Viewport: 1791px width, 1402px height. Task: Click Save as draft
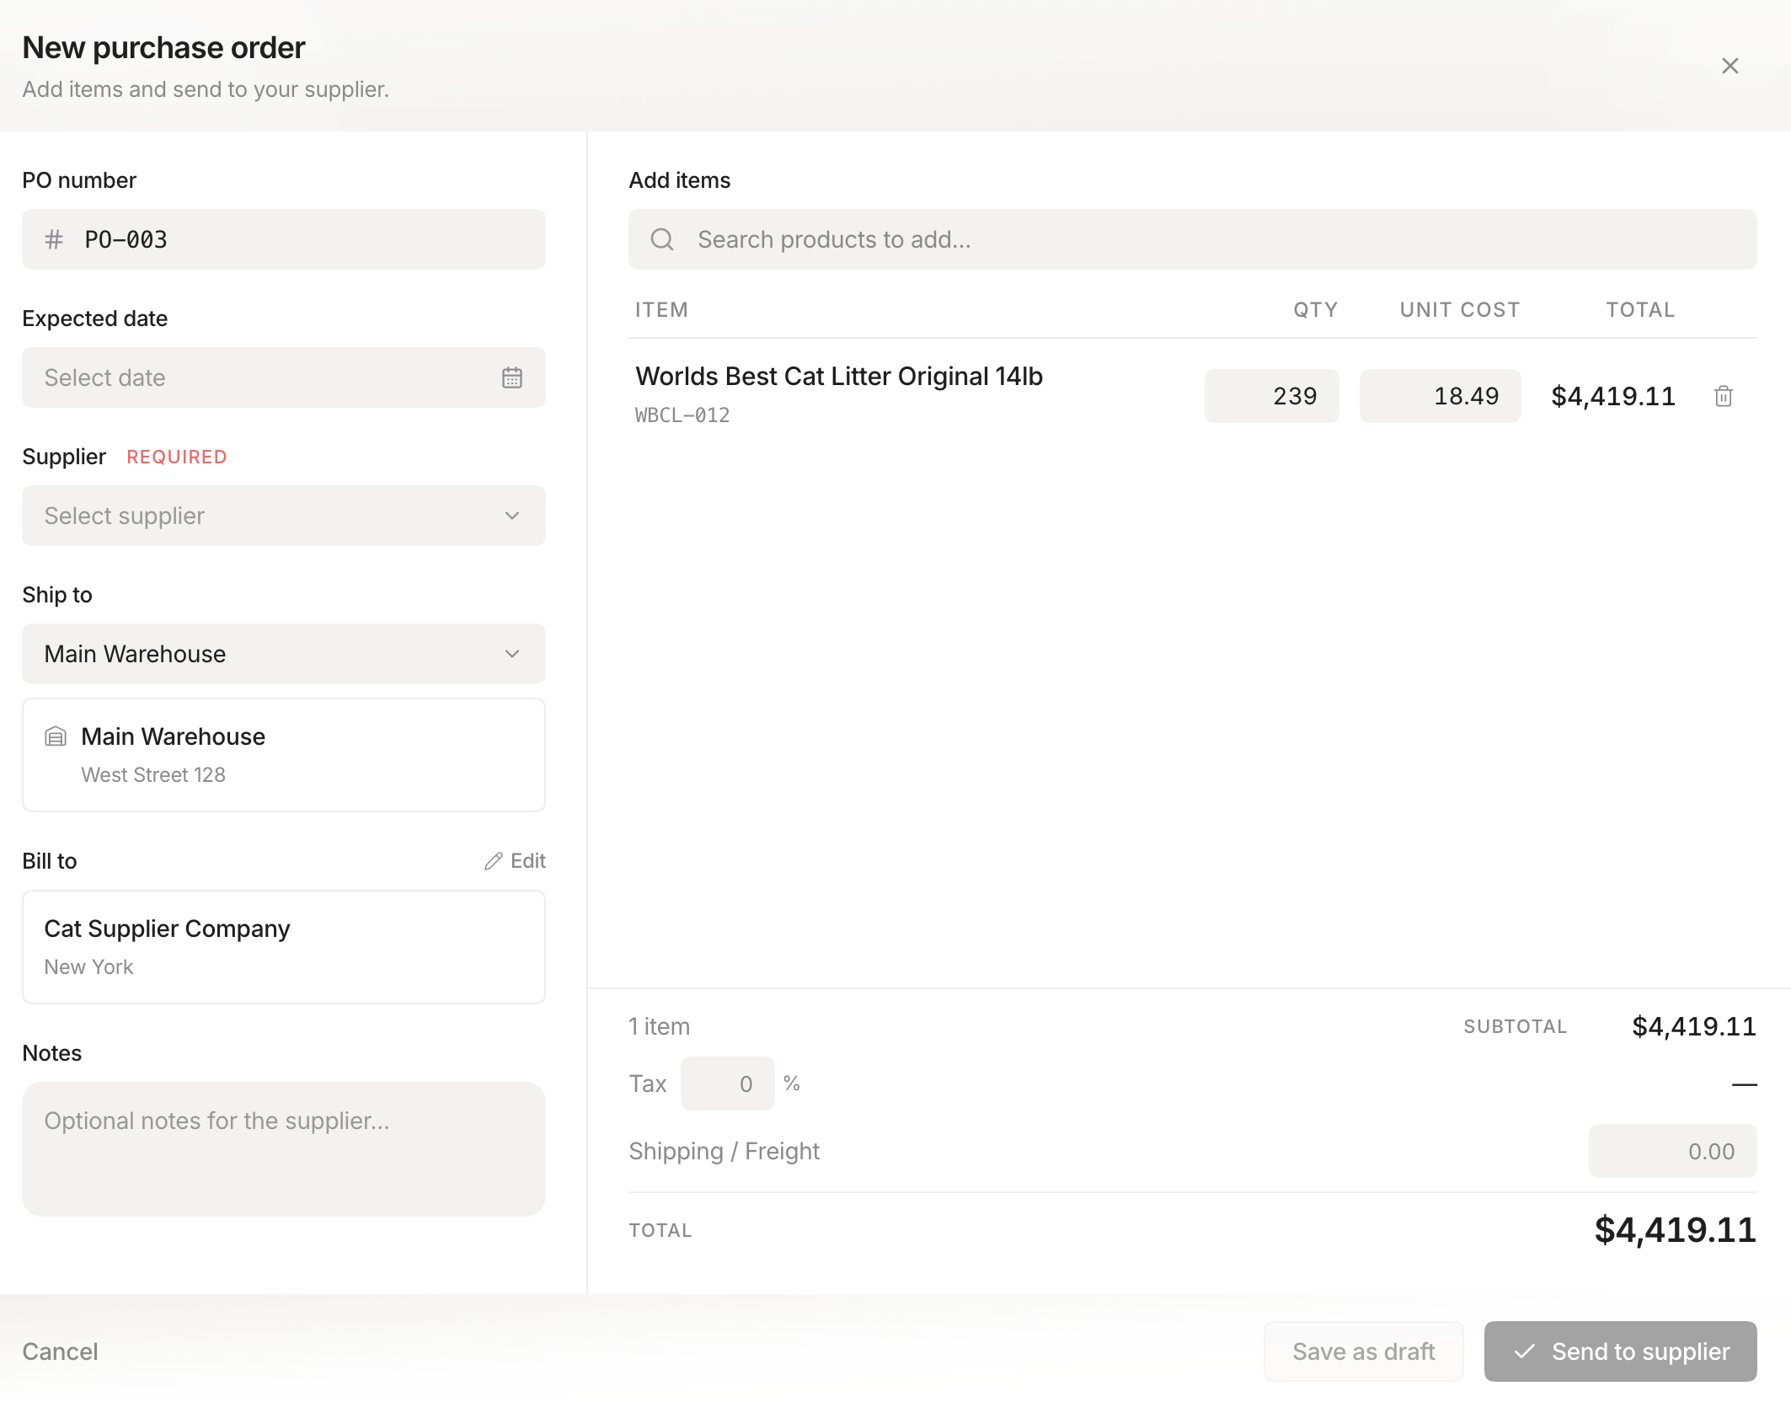[1363, 1351]
